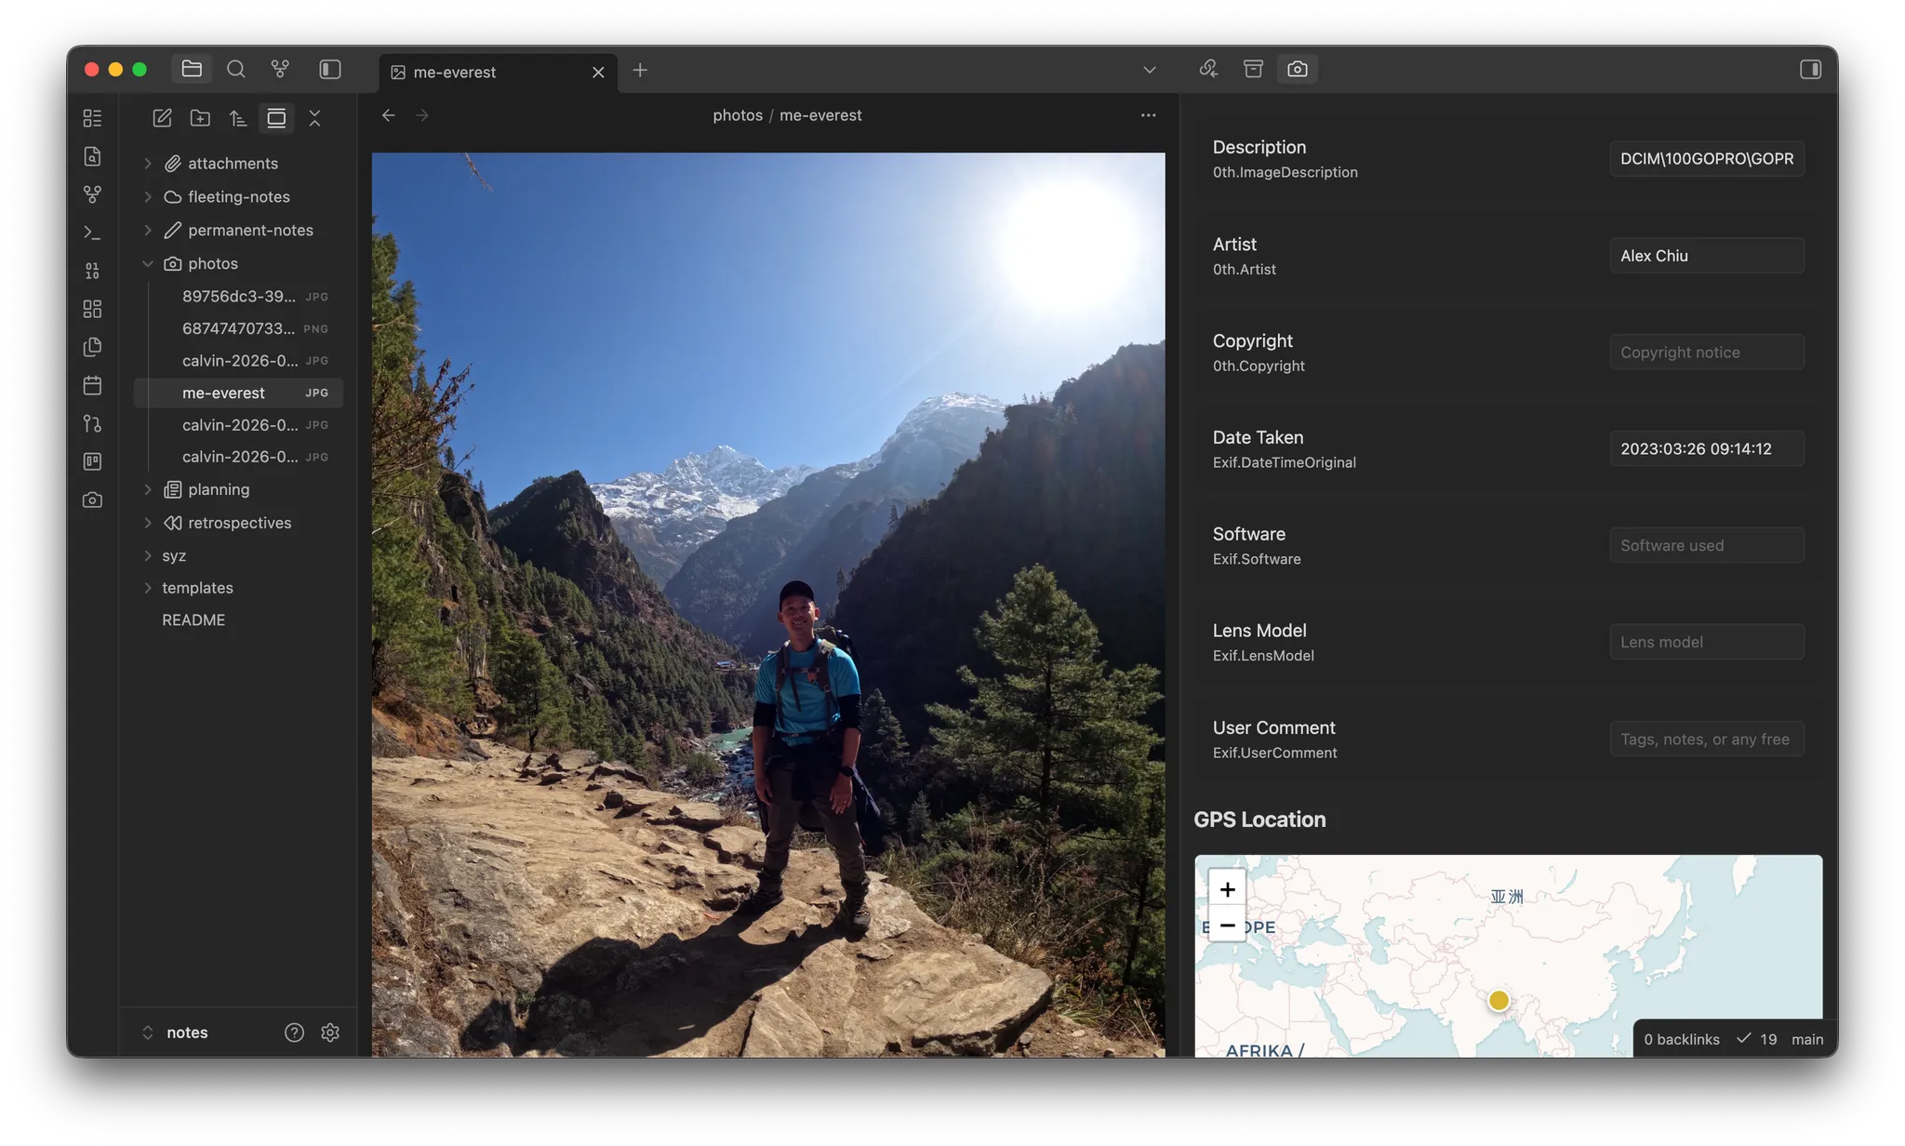
Task: Open the help question mark icon
Action: click(x=294, y=1033)
